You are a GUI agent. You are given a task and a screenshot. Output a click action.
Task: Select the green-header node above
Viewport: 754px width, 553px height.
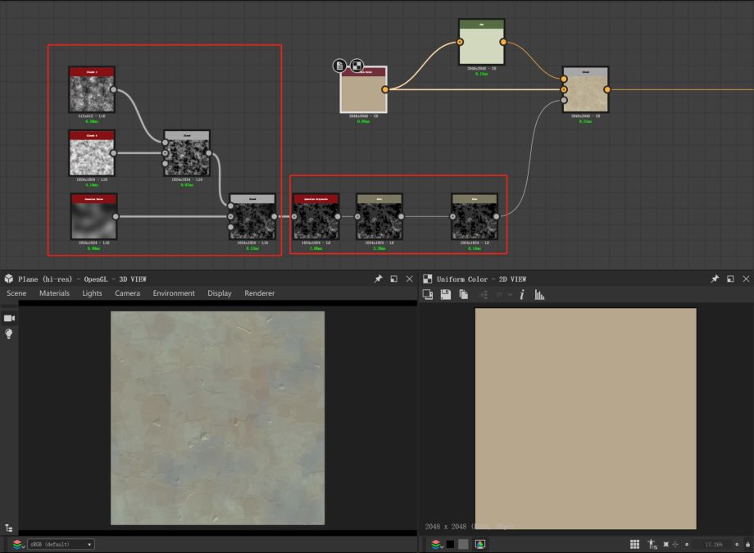pos(481,42)
